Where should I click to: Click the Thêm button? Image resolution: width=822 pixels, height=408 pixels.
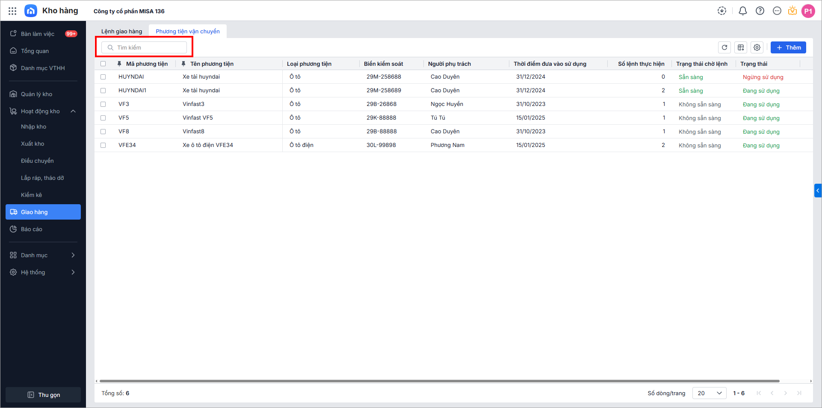(788, 47)
